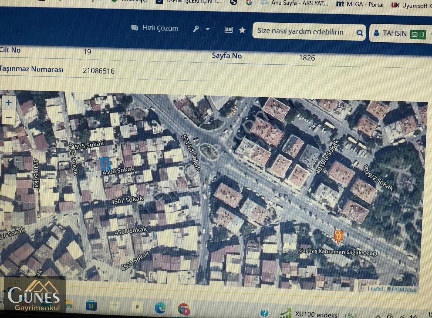Click the 'Çağdaş Kahraman Sağlık Ocağı' label

[x=338, y=252]
